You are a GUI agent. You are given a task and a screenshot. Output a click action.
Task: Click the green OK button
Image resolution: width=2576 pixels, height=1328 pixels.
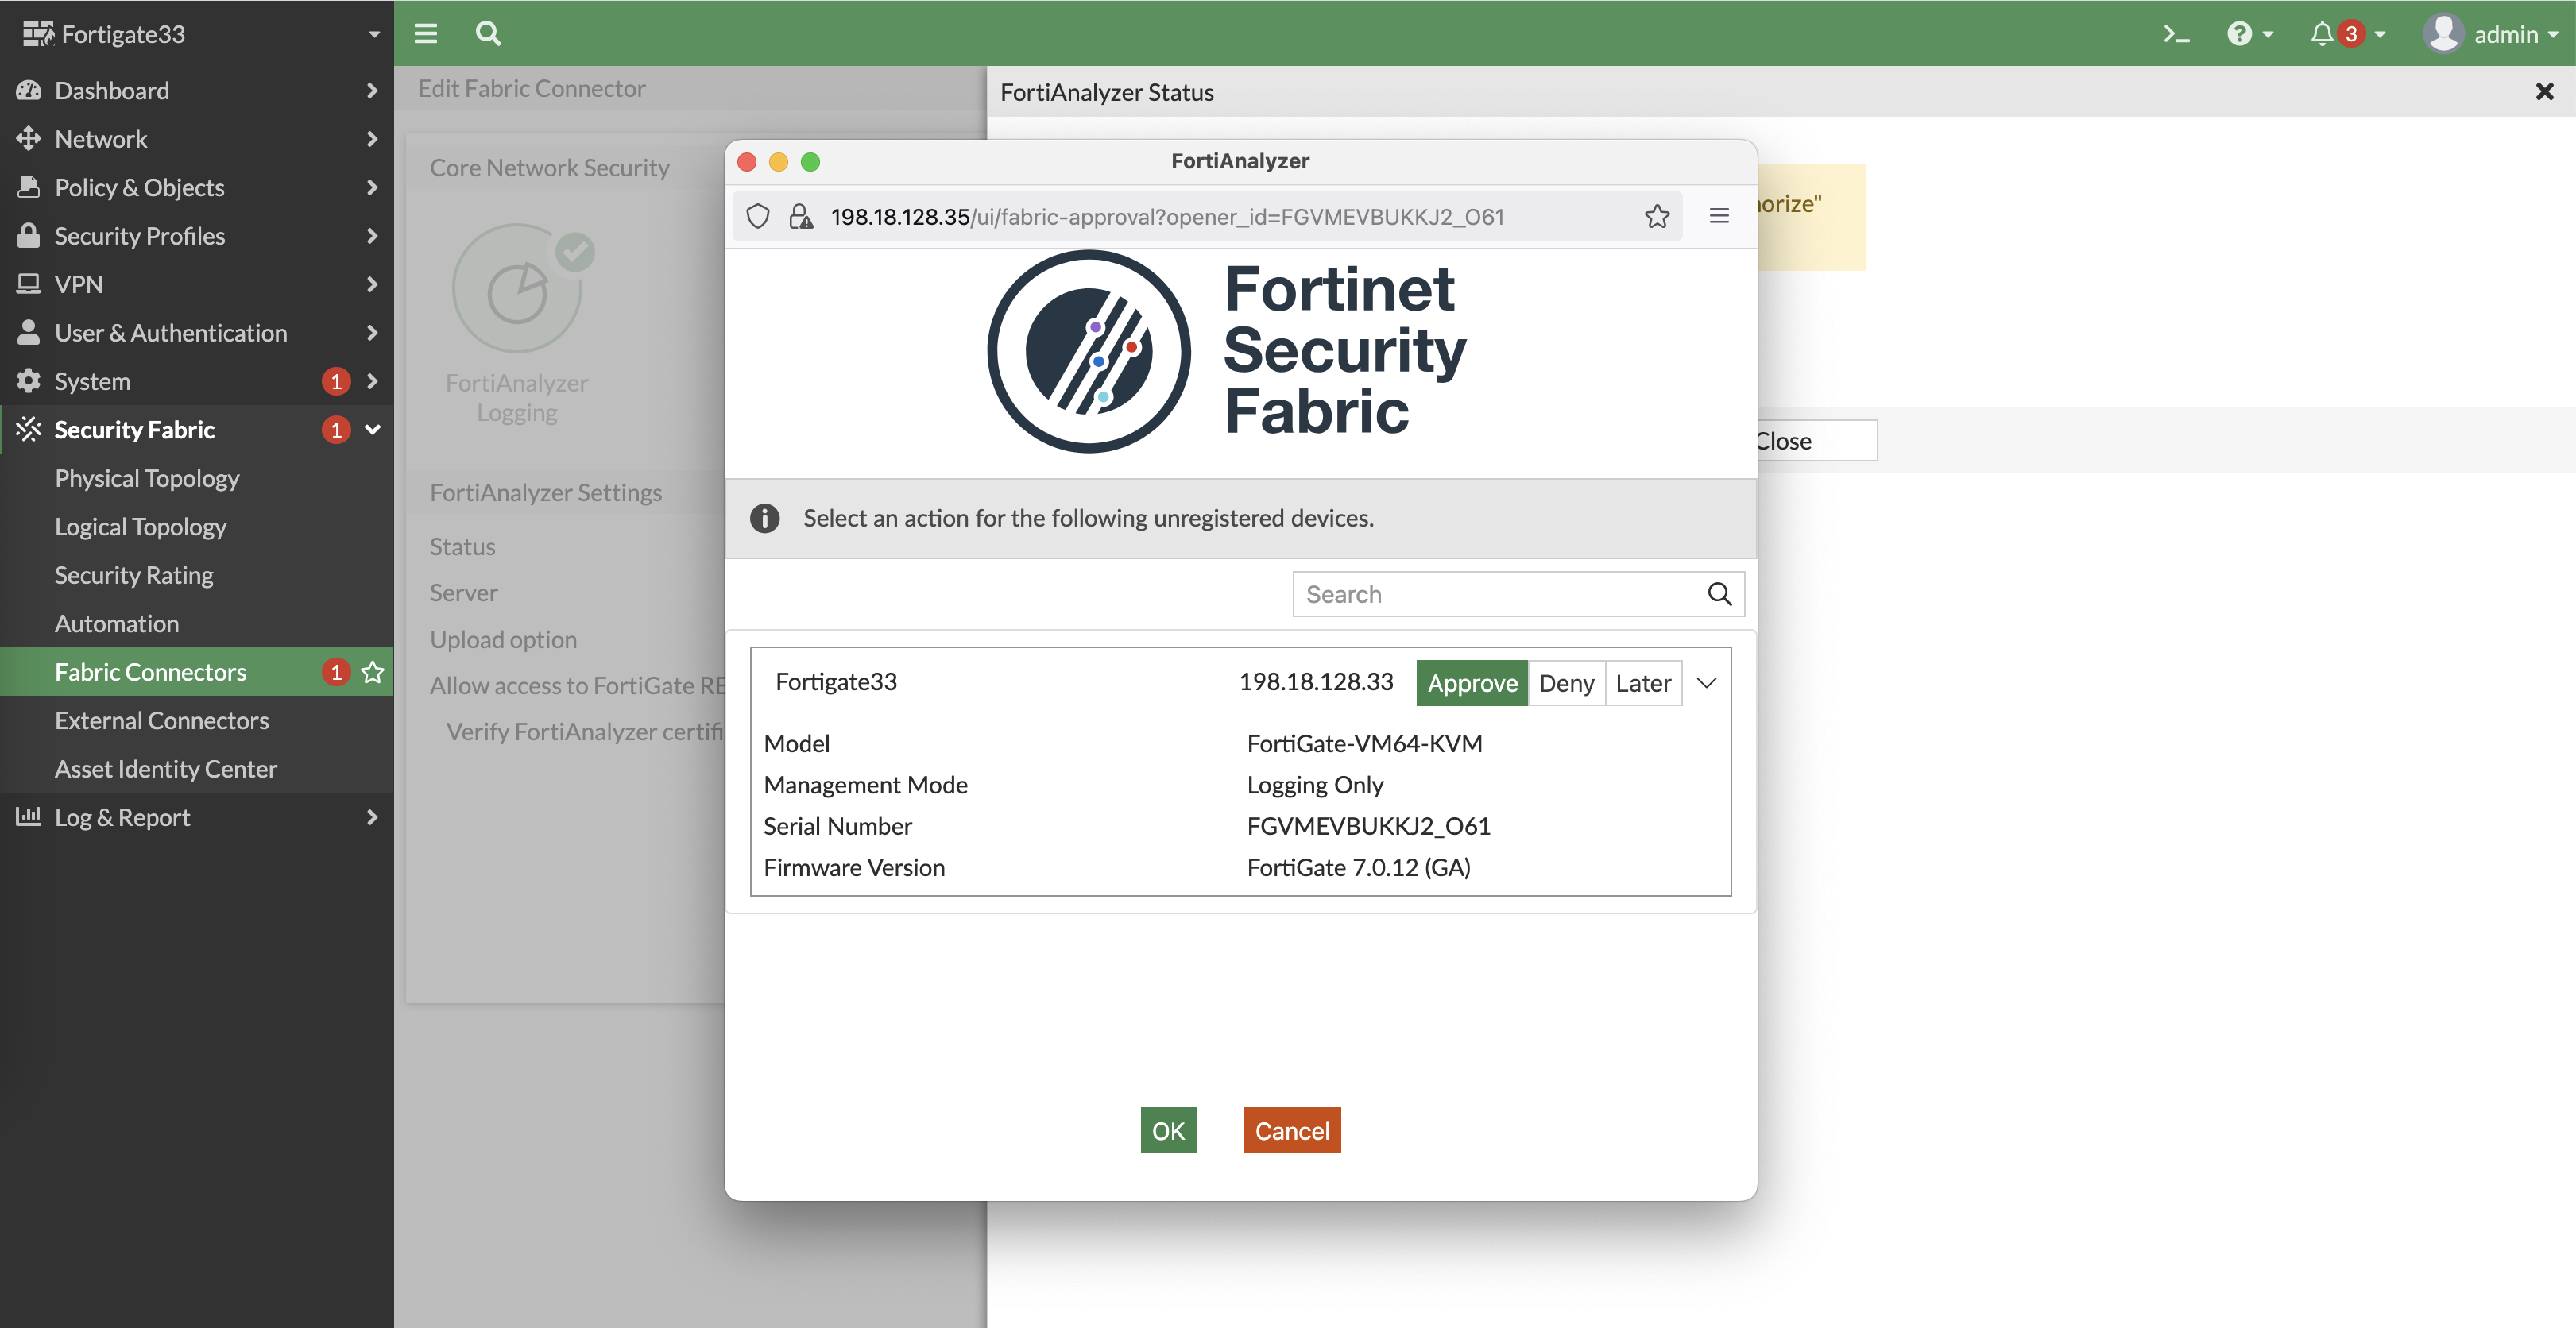pos(1168,1131)
